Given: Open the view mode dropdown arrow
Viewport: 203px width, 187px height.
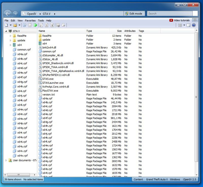Looking at the screenshot, I should click(x=184, y=25).
